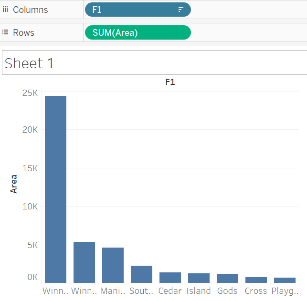Click the Sheet 1 title
Image resolution: width=307 pixels, height=301 pixels.
click(x=30, y=63)
